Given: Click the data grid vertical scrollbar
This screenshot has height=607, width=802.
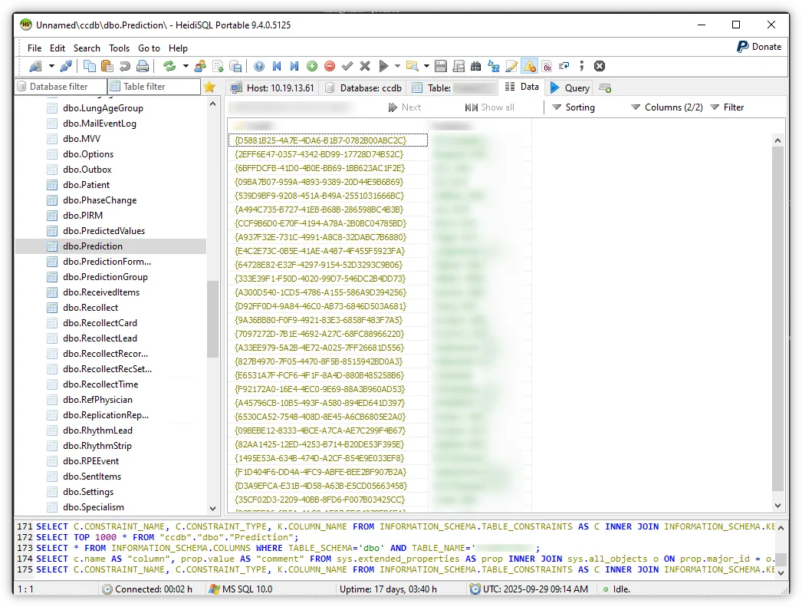Looking at the screenshot, I should point(777,321).
